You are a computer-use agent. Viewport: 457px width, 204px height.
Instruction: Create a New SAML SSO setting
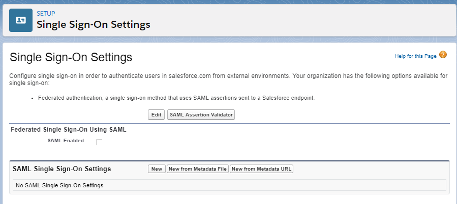click(x=157, y=169)
